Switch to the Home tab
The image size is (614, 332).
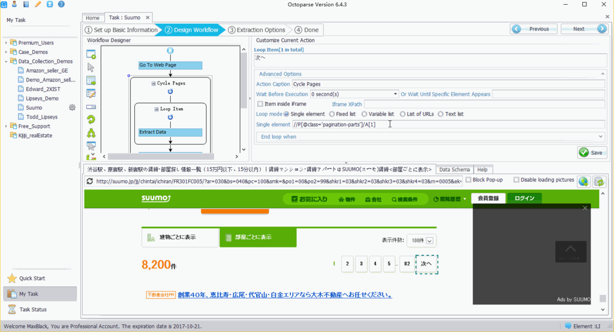point(93,17)
